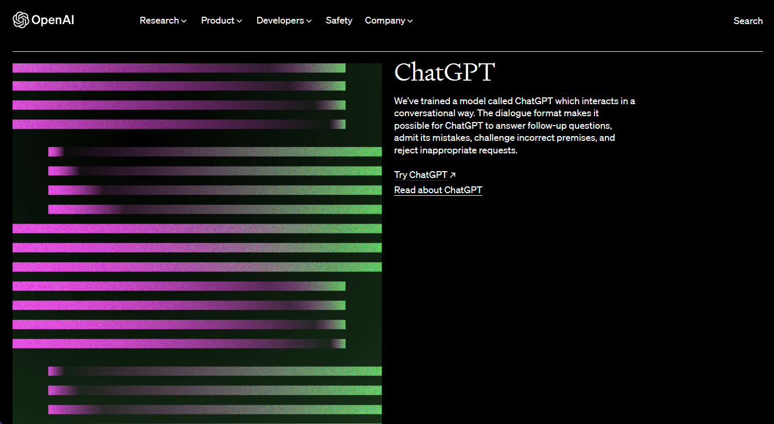Expand the chevron next to Research
The image size is (774, 424).
pos(184,21)
